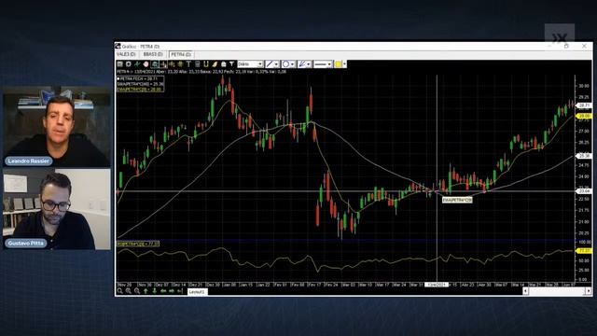Switch to the BBAS3 (D) tab
The image size is (597, 336).
click(x=153, y=54)
